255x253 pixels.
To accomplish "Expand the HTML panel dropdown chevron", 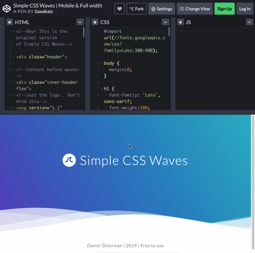I will (80, 22).
